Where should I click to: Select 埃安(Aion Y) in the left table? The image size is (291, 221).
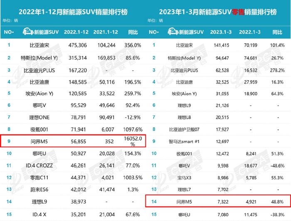[x=39, y=94]
